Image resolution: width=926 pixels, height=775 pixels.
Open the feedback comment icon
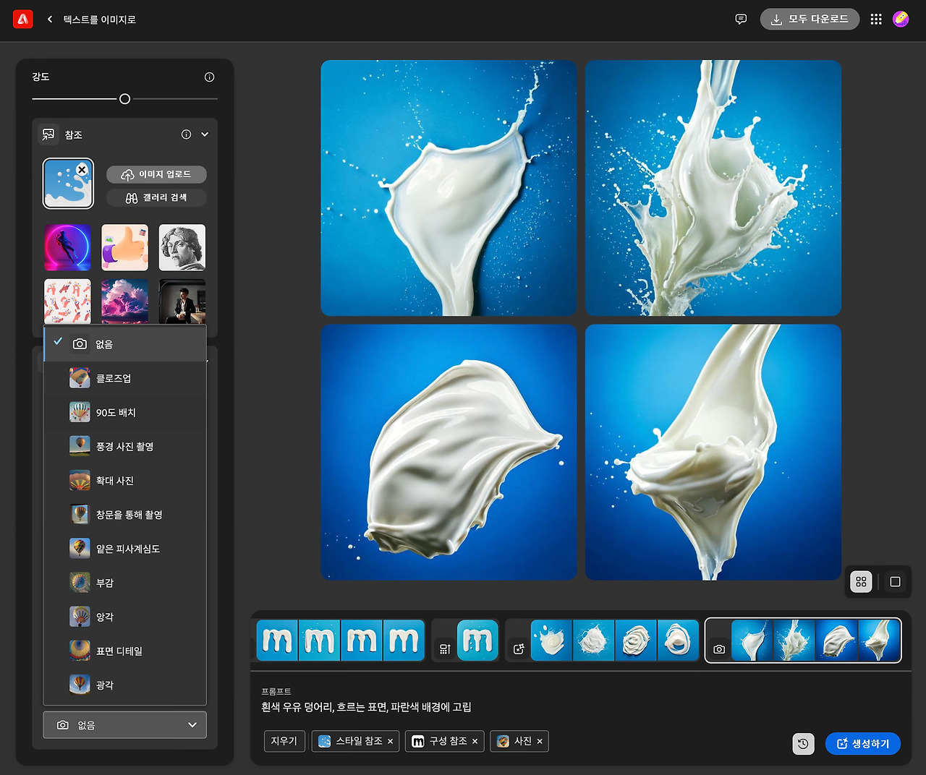(x=741, y=20)
